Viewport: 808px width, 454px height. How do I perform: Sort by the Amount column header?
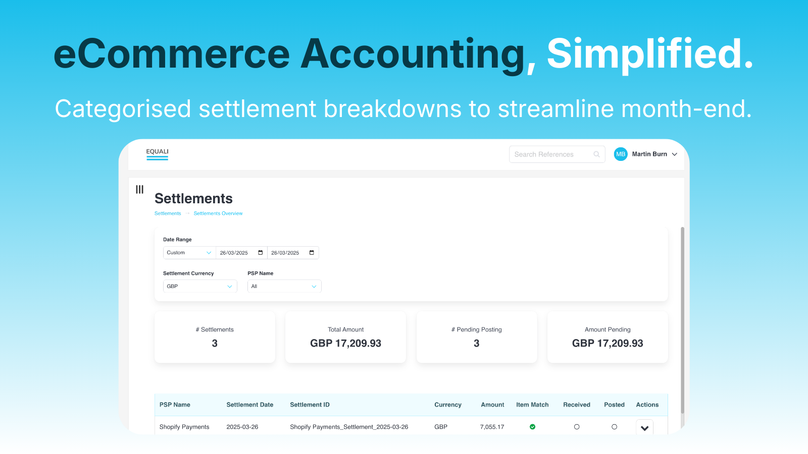(492, 405)
